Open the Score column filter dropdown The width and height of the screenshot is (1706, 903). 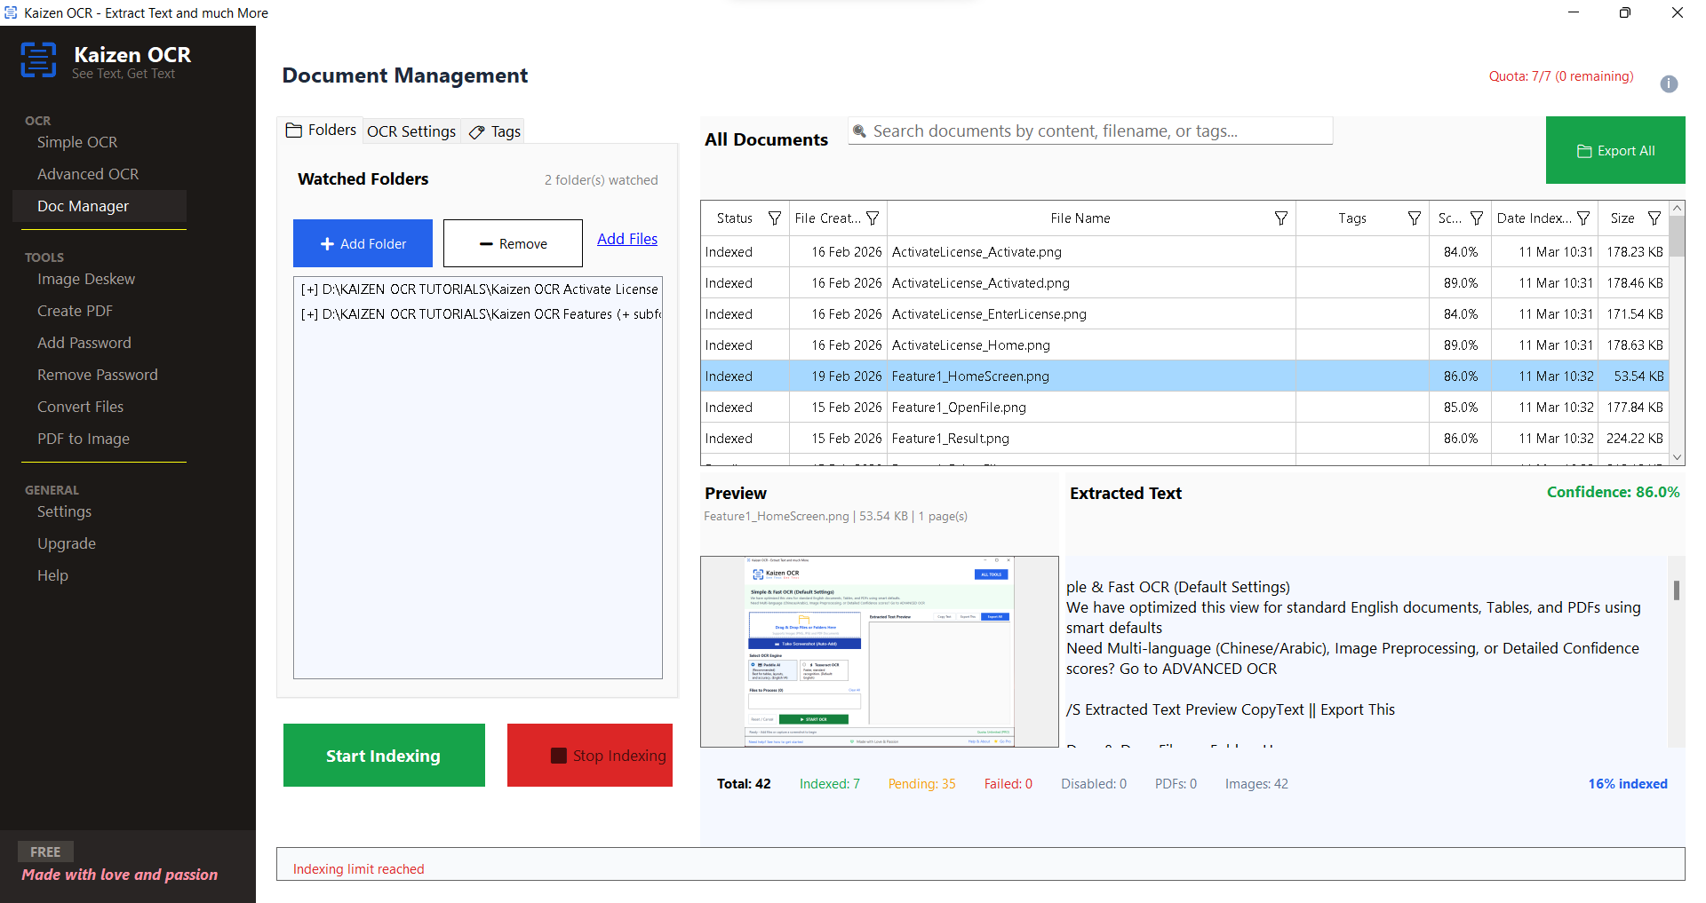click(1476, 218)
